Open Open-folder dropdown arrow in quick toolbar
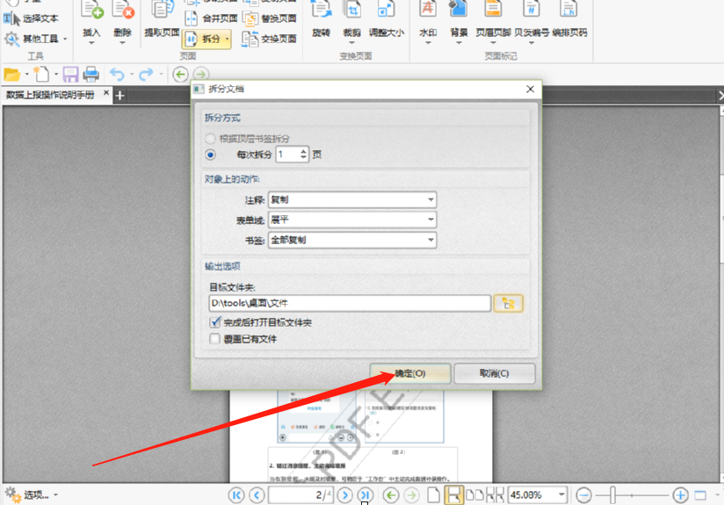The height and width of the screenshot is (512, 724). tap(26, 75)
